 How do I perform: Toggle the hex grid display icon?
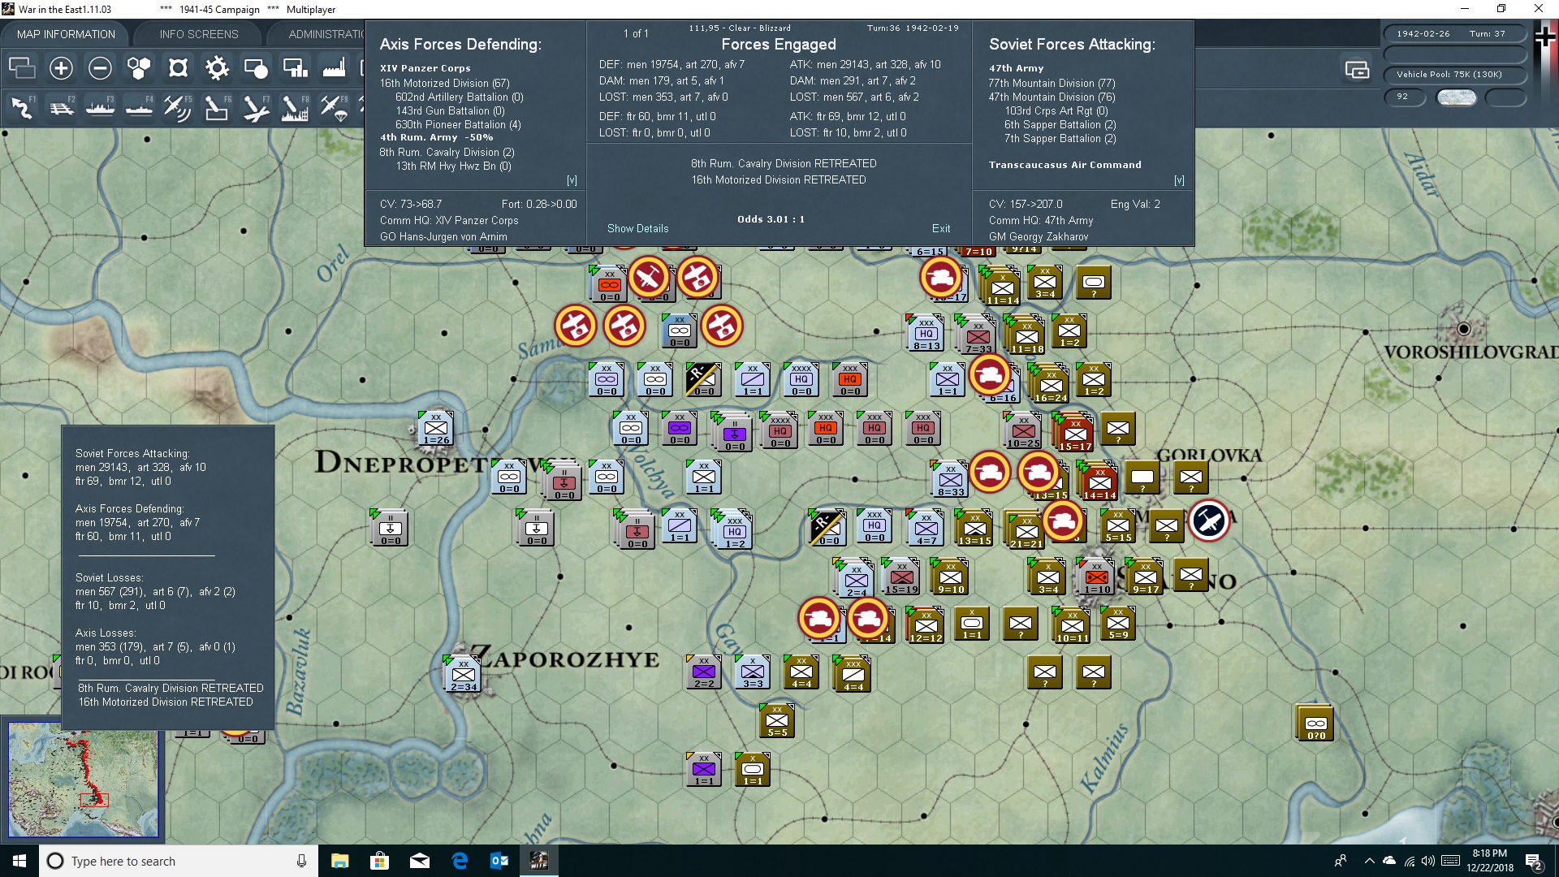click(x=139, y=68)
